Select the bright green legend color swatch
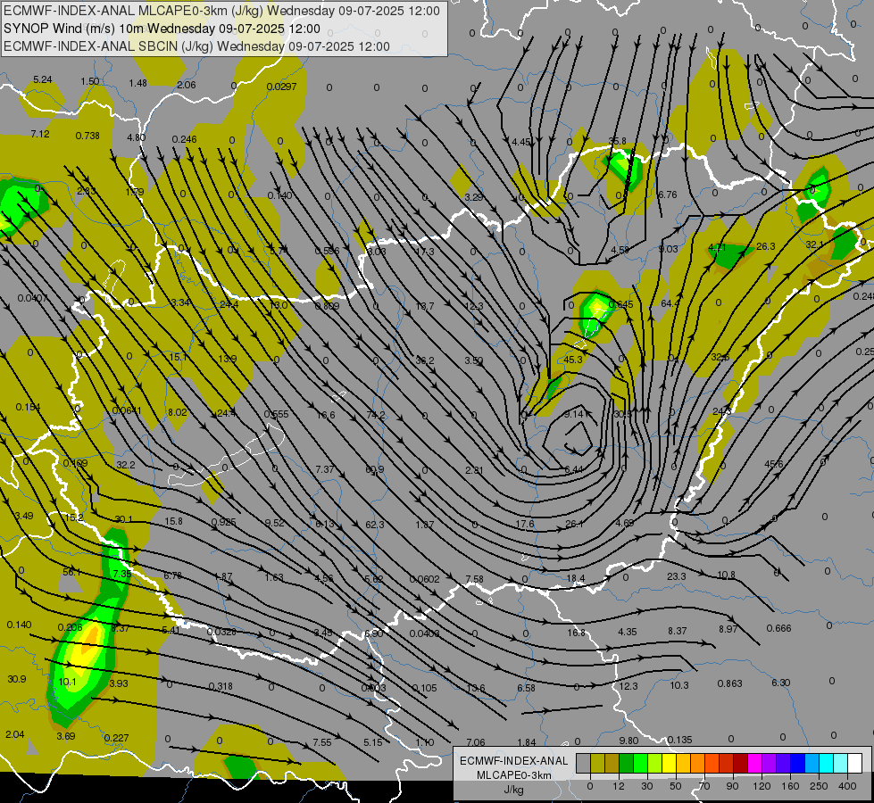 point(640,763)
